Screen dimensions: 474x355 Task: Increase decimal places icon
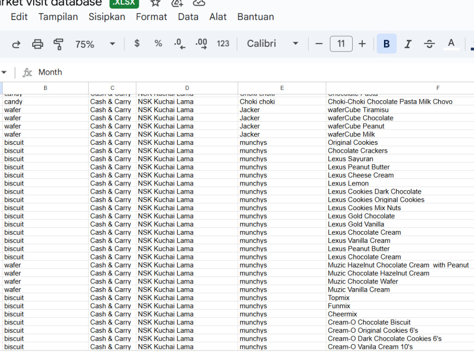click(201, 44)
